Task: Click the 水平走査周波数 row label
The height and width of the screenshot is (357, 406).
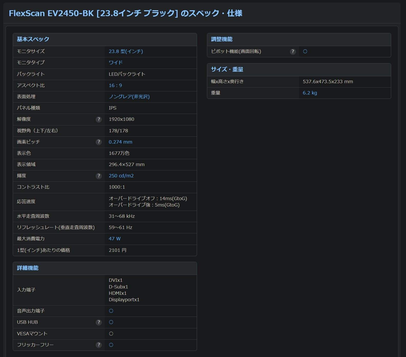Action: [x=33, y=216]
